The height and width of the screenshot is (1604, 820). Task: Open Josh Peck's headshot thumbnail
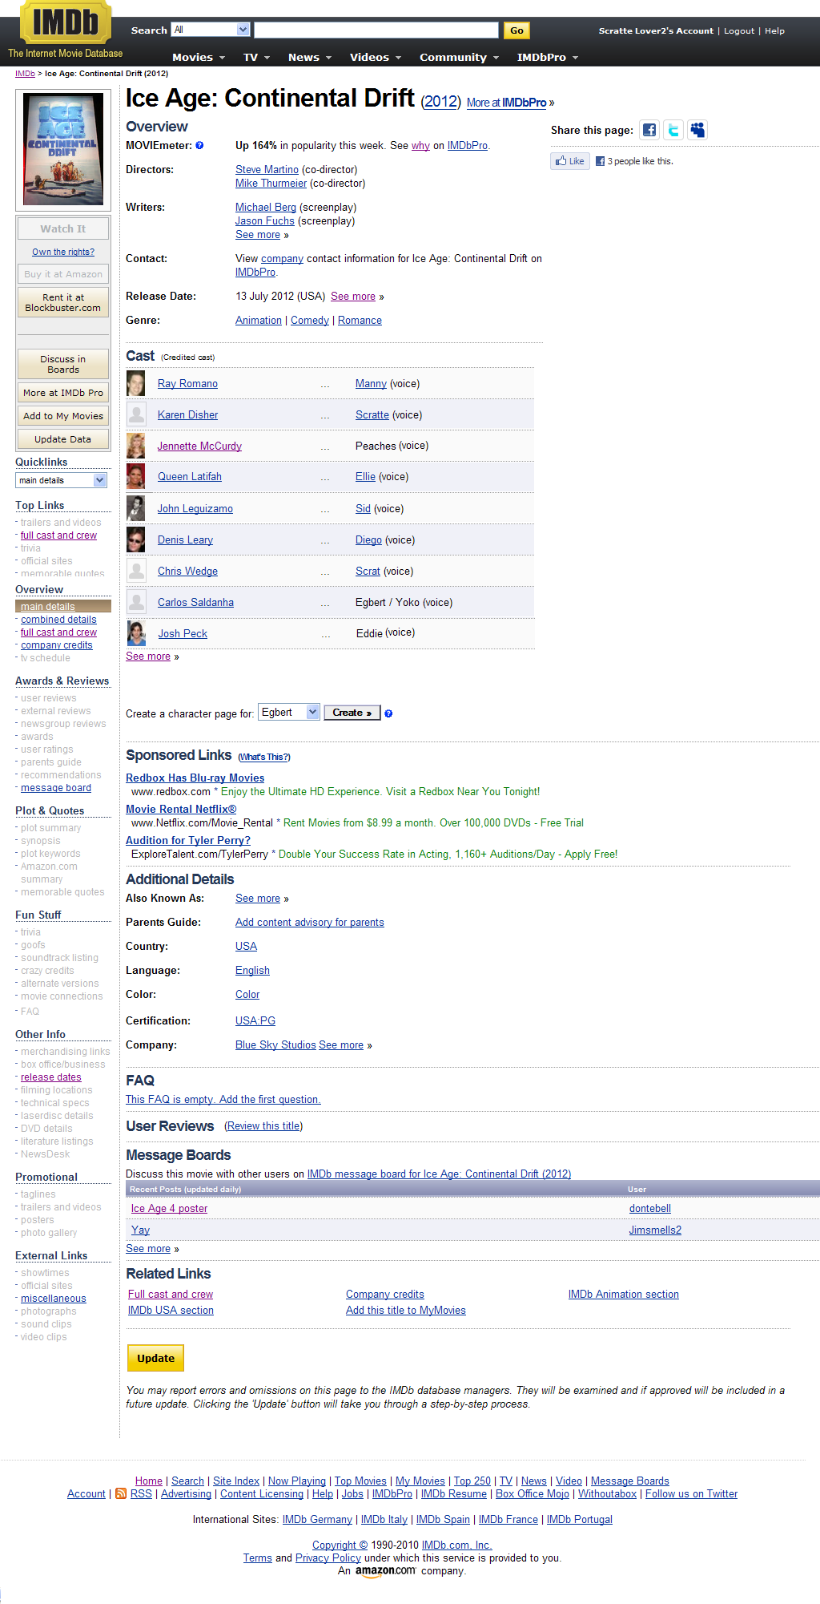pos(136,633)
